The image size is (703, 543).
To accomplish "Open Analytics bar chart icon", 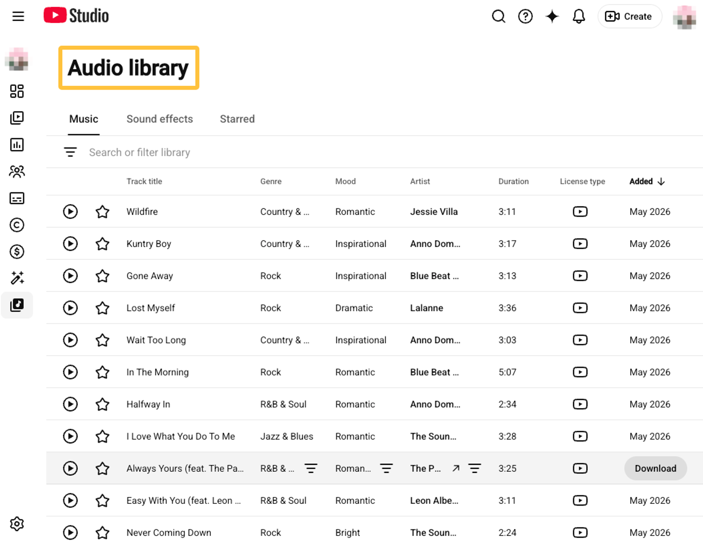I will pyautogui.click(x=17, y=145).
